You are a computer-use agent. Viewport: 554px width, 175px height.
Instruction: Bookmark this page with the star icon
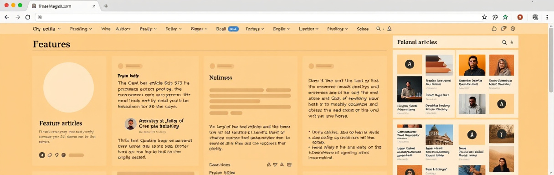click(x=484, y=17)
